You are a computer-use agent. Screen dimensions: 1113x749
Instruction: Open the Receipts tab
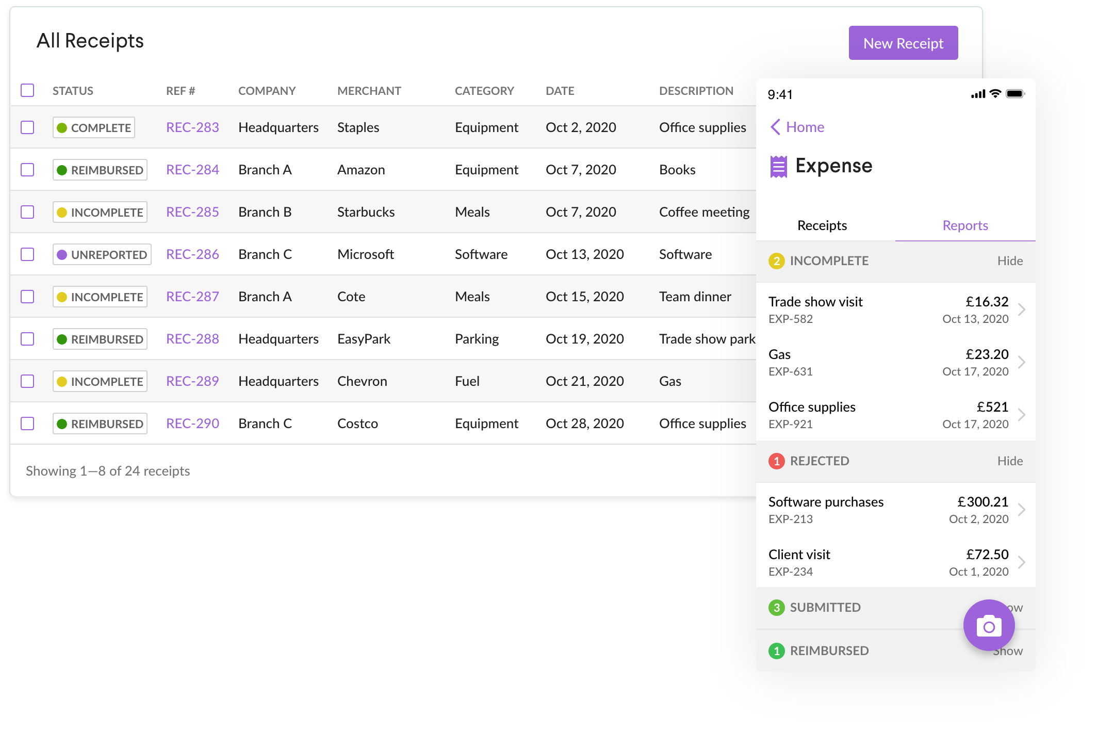point(821,225)
